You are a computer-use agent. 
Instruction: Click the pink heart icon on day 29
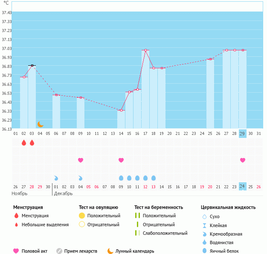pos(243,160)
